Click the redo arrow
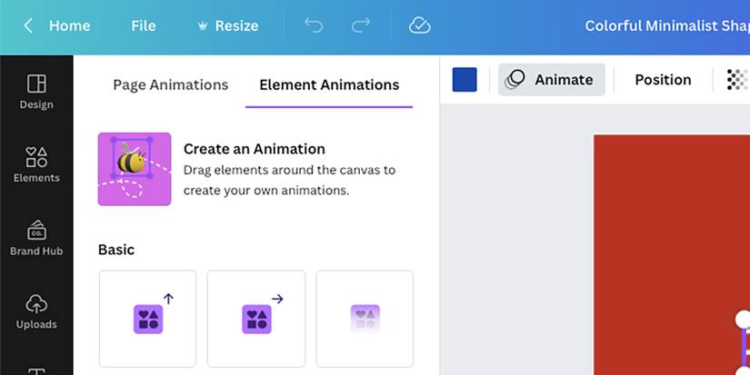Image resolution: width=750 pixels, height=375 pixels. pyautogui.click(x=361, y=25)
